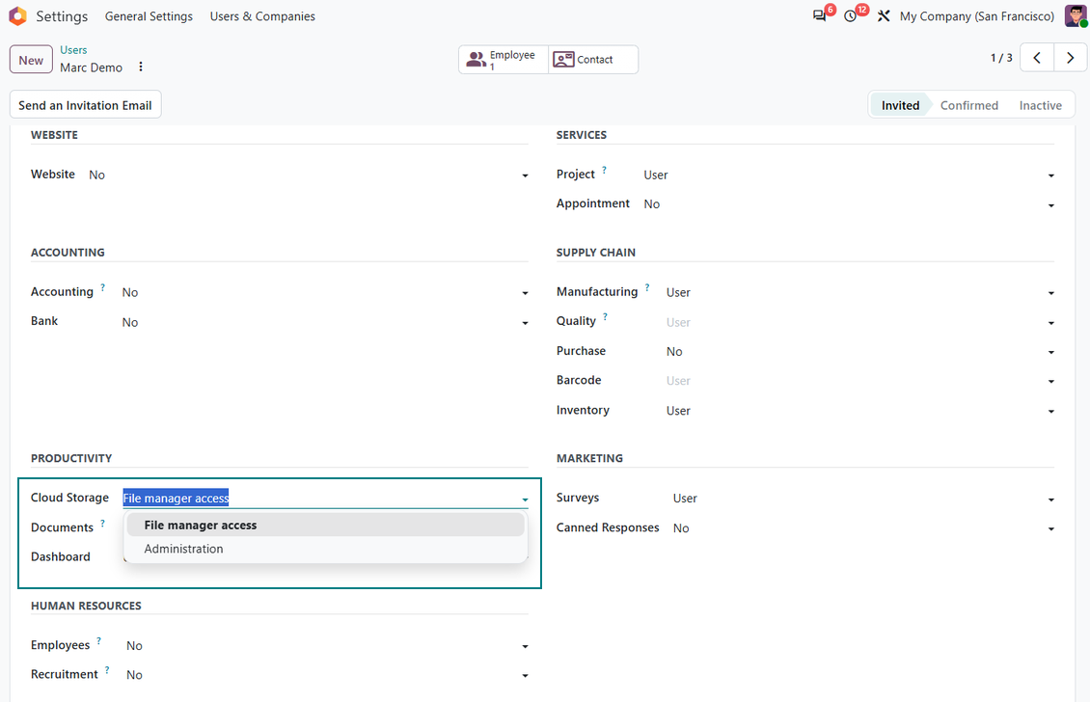The height and width of the screenshot is (702, 1090).
Task: Set status to Confirmed
Action: 969,105
